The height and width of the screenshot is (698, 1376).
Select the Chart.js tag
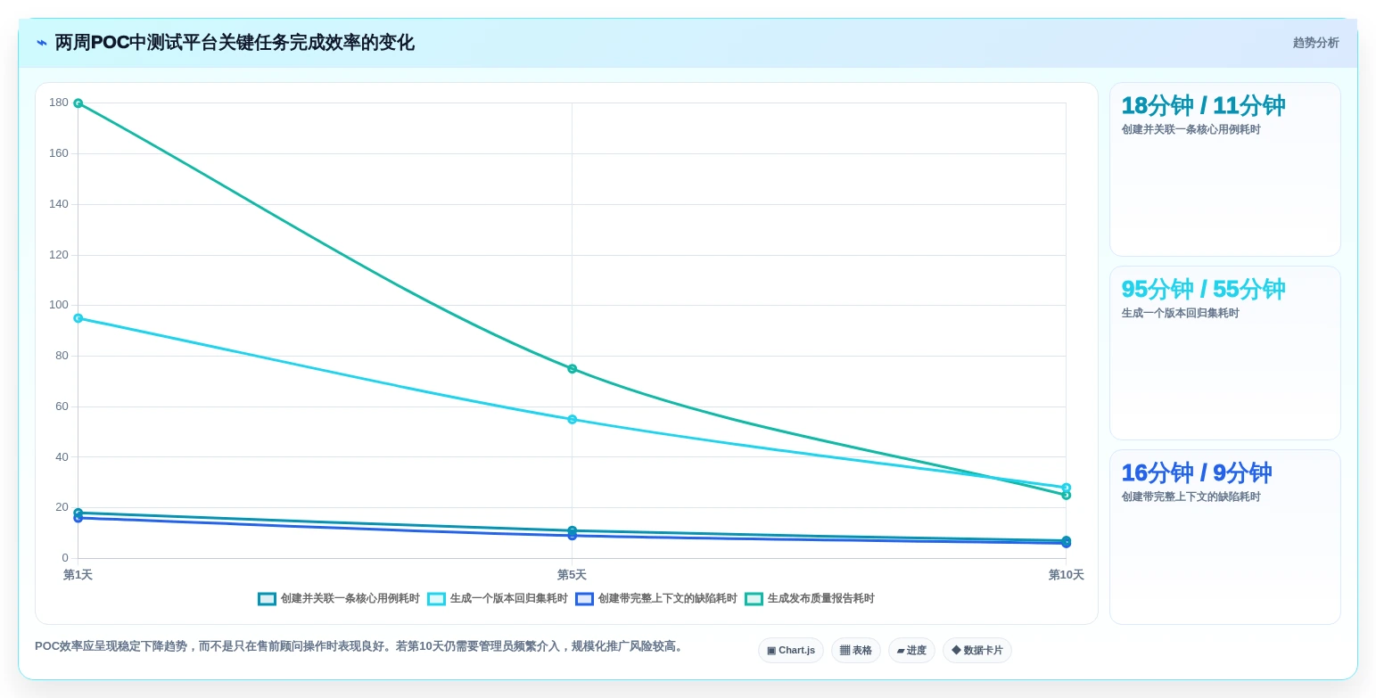point(791,651)
